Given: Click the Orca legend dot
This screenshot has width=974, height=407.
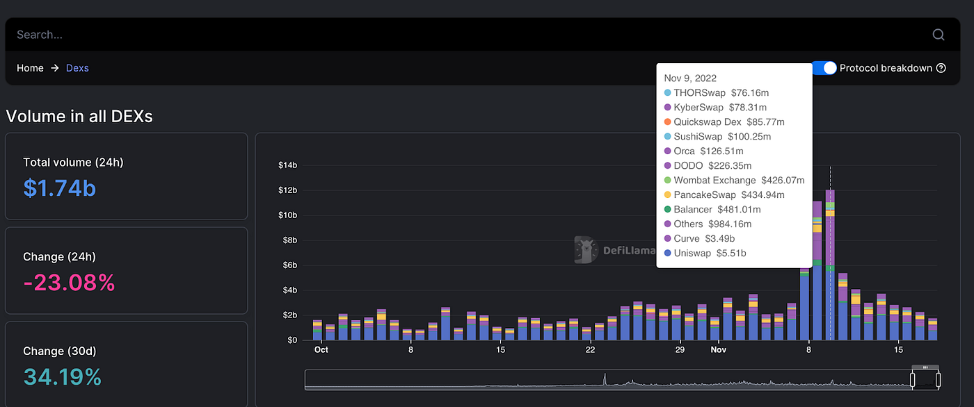Looking at the screenshot, I should coord(667,151).
